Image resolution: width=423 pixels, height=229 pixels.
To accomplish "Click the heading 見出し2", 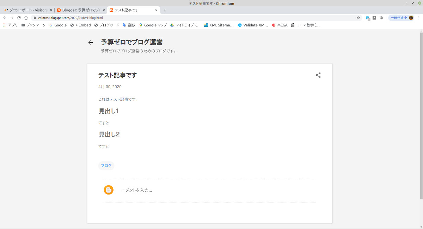I will pyautogui.click(x=109, y=134).
